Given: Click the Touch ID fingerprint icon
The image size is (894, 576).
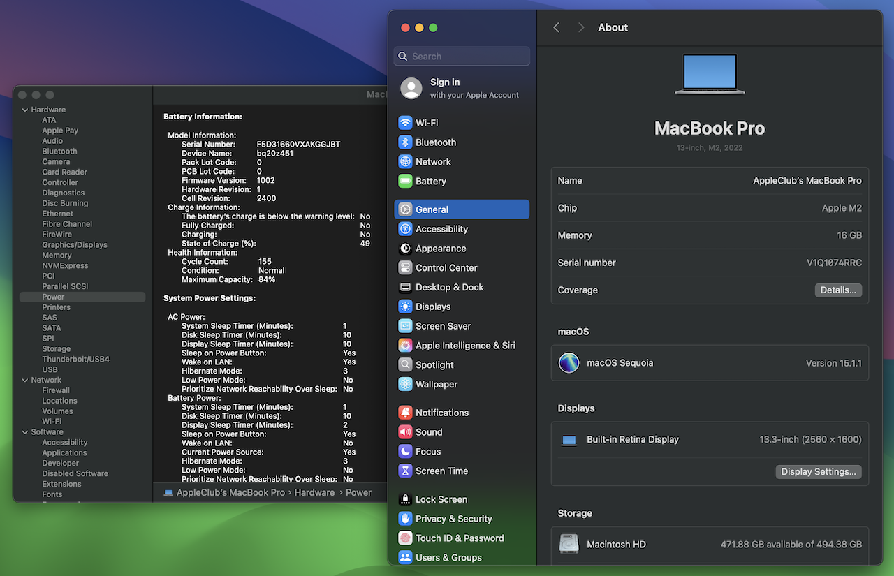Looking at the screenshot, I should [405, 538].
